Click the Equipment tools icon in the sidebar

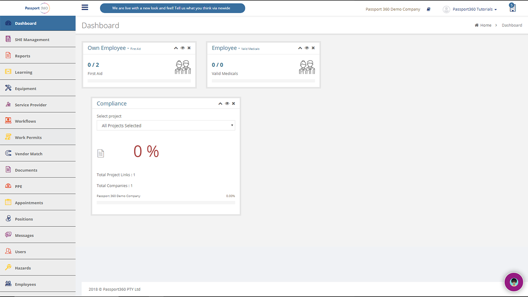(x=8, y=88)
